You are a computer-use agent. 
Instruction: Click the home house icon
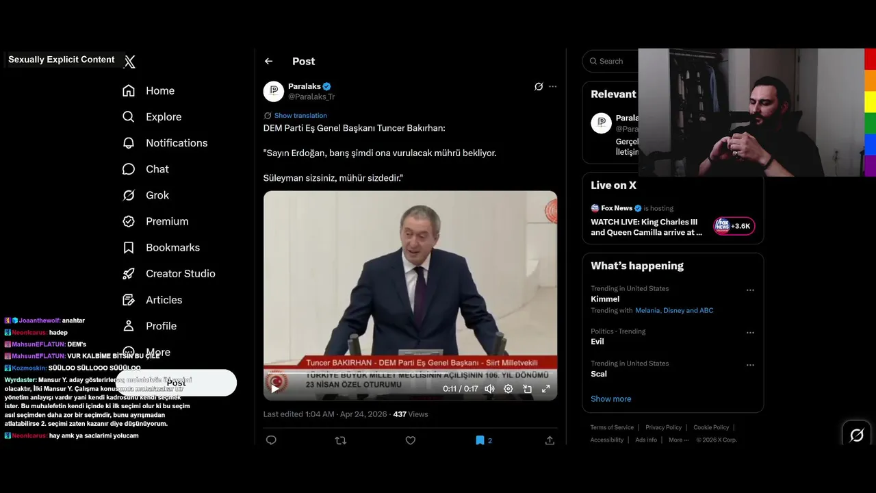pos(129,90)
